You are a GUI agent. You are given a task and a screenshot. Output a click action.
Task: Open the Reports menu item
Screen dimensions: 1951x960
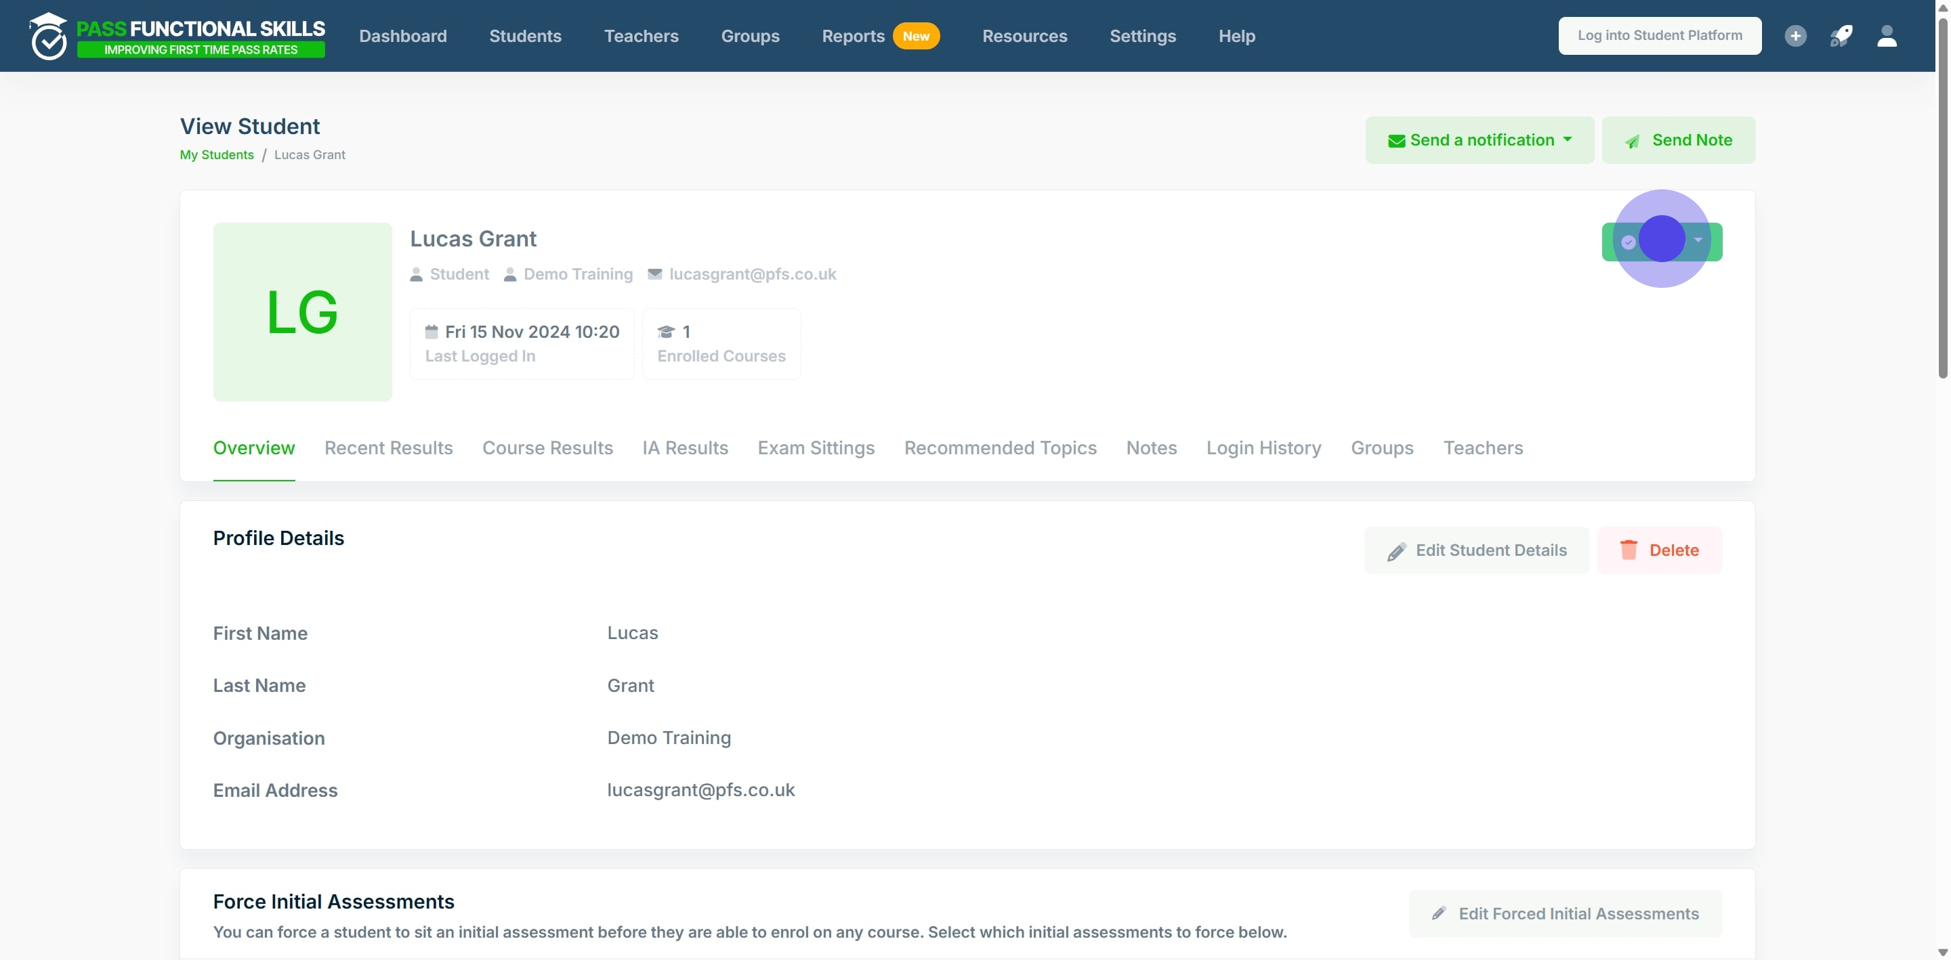[x=853, y=36]
